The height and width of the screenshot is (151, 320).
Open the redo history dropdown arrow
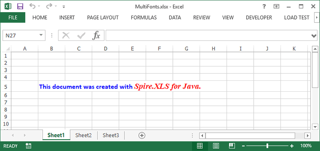tap(56, 7)
